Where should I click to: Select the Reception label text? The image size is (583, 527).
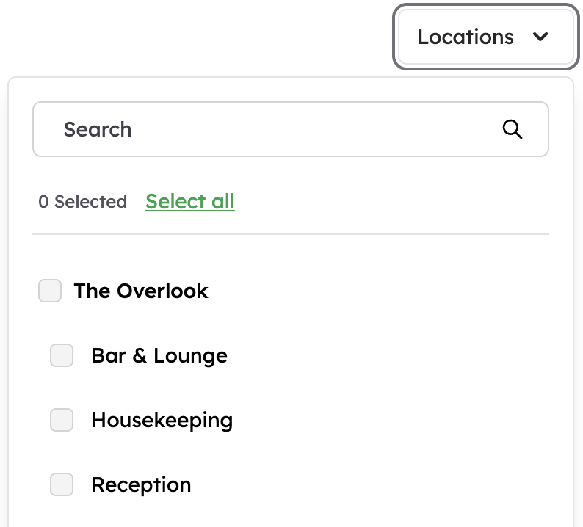[141, 485]
